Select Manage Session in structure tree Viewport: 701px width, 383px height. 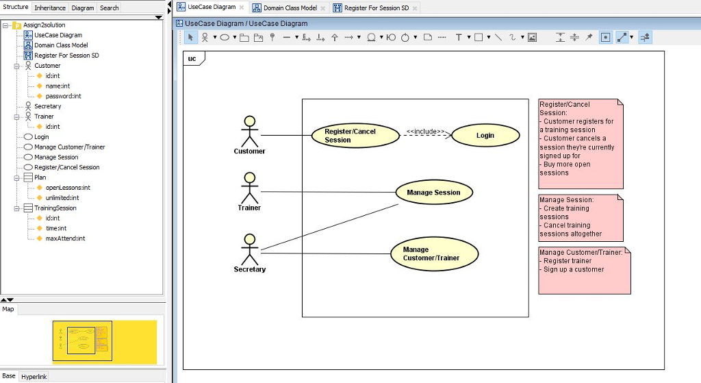pyautogui.click(x=56, y=158)
